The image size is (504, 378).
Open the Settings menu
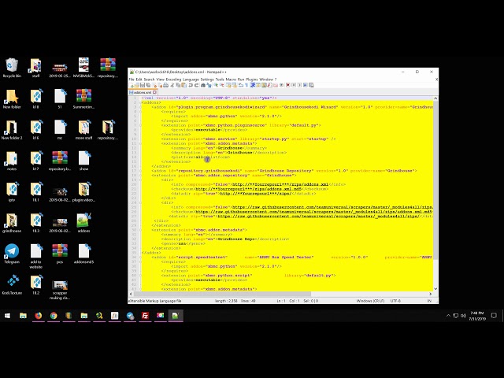(207, 80)
